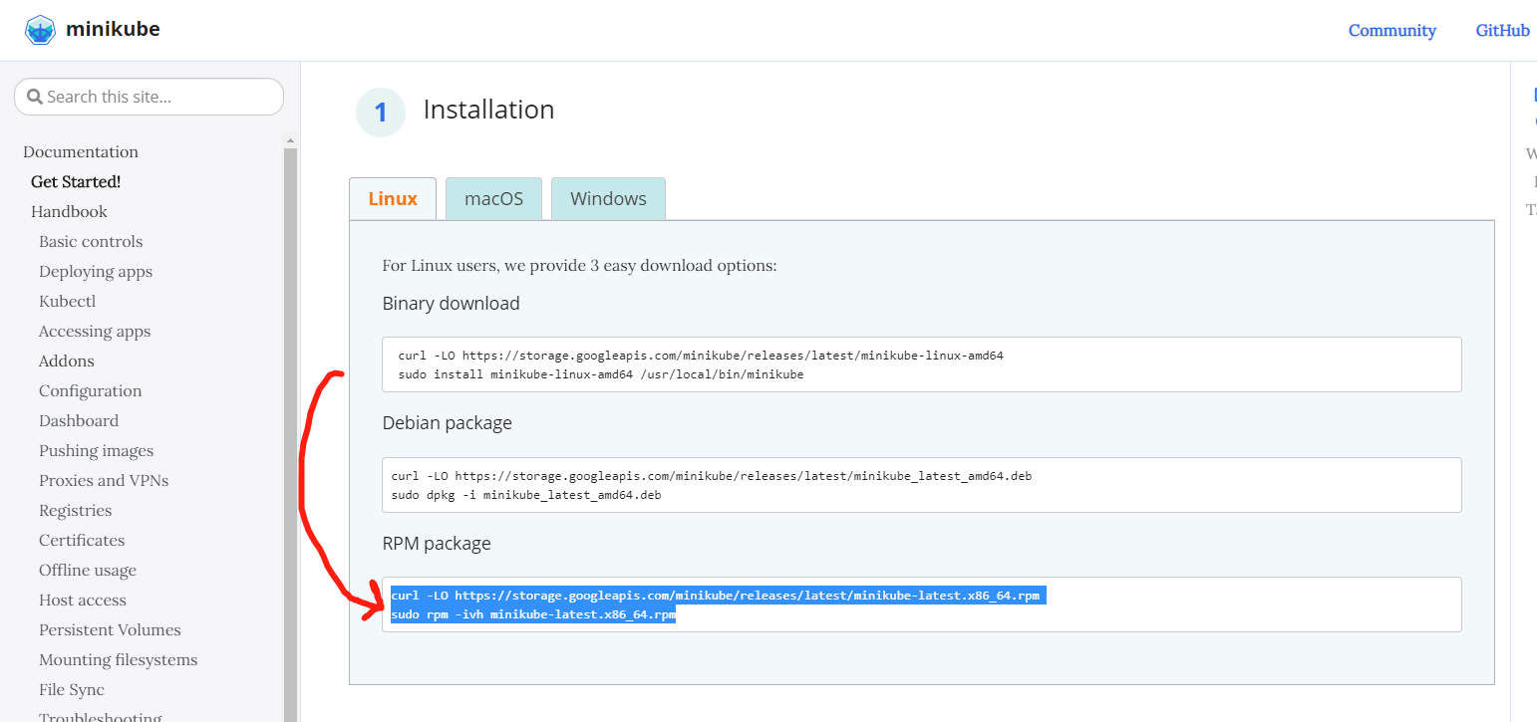The height and width of the screenshot is (722, 1537).
Task: Open the Handbook section
Action: click(69, 211)
